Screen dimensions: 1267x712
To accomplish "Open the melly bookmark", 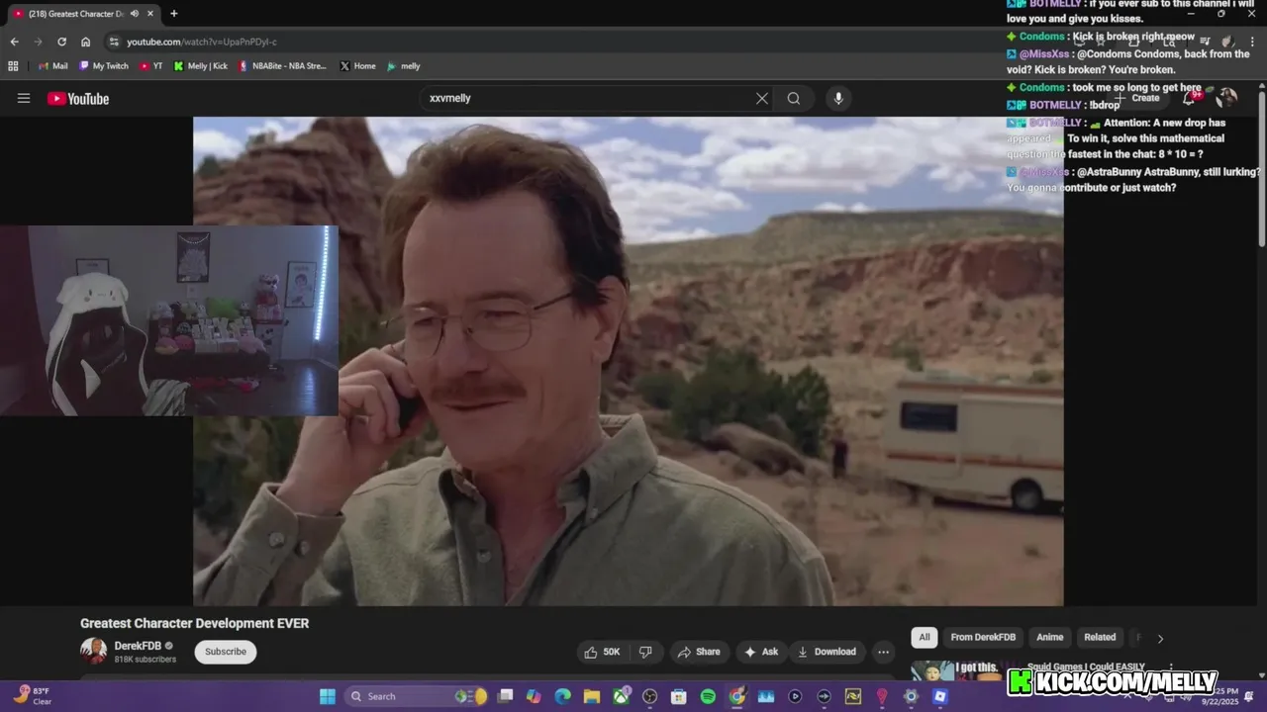I will (x=404, y=66).
